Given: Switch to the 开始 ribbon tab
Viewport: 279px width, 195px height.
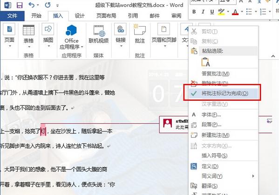Looking at the screenshot, I should coord(36,16).
